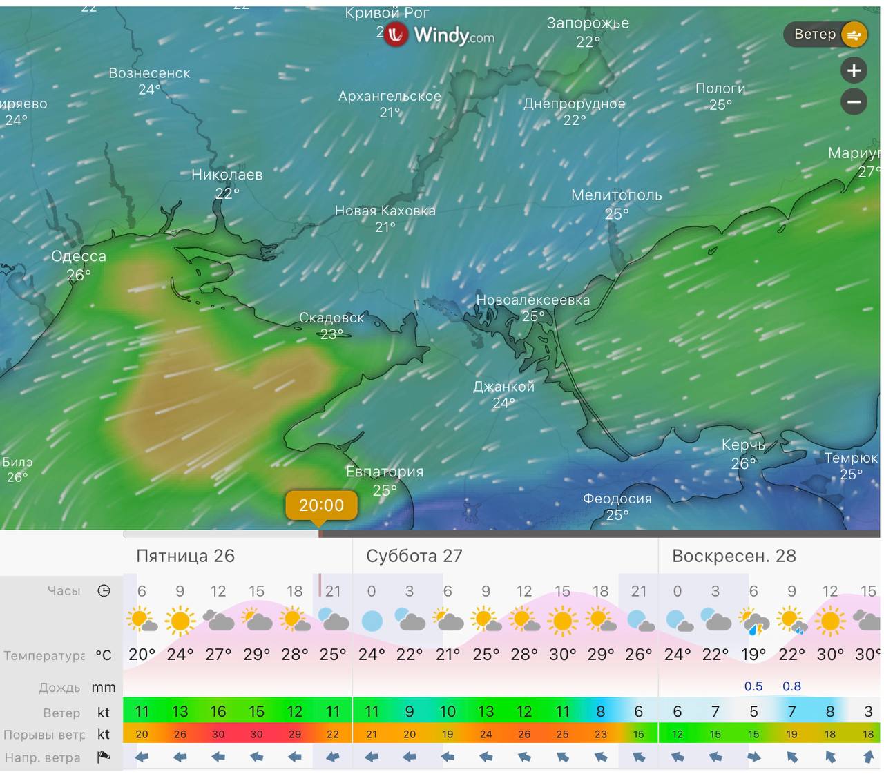Click the cloudy icon at Friday 12 hour
Image resolution: width=884 pixels, height=783 pixels.
218,621
